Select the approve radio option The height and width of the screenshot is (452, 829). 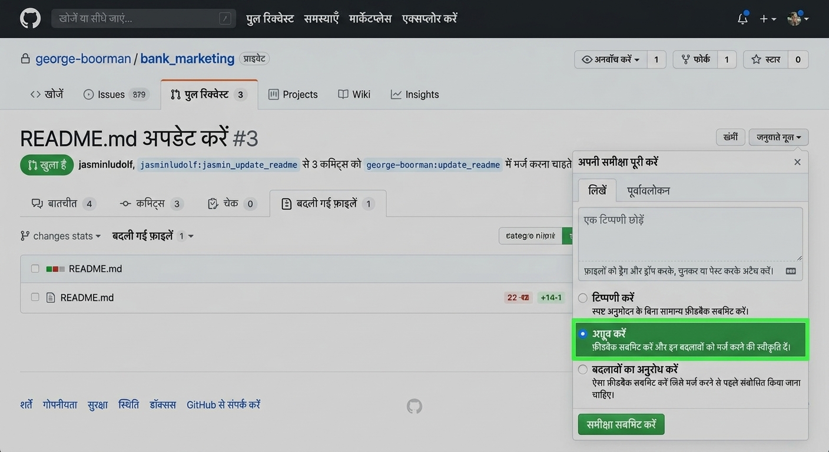(x=583, y=334)
